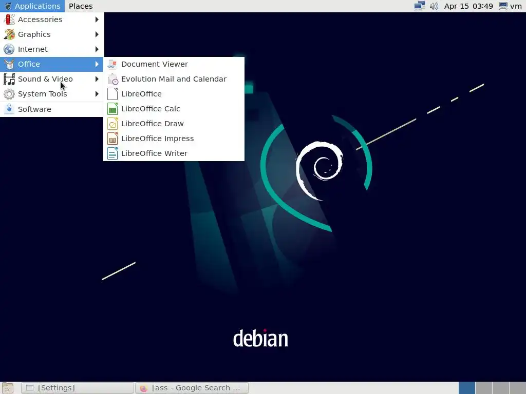Image resolution: width=526 pixels, height=394 pixels.
Task: Select the first highlighted workspace in switcher
Action: 466,388
